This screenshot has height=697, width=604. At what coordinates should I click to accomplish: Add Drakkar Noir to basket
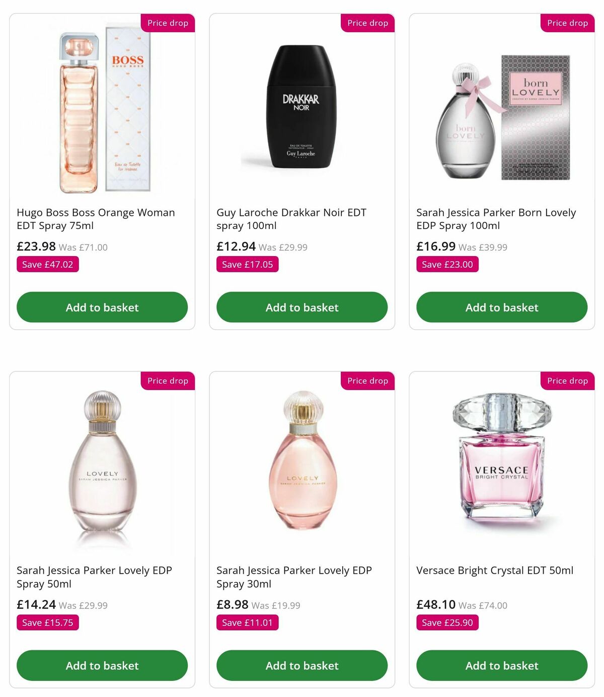pos(301,307)
